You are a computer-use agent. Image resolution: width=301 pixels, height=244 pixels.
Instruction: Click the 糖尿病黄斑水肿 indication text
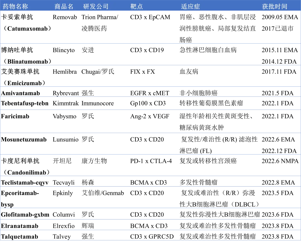202,127
